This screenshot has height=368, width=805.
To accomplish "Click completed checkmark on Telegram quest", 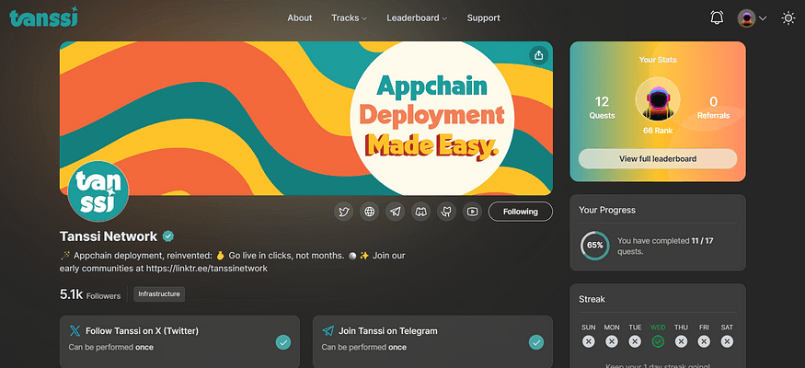I will click(x=536, y=342).
